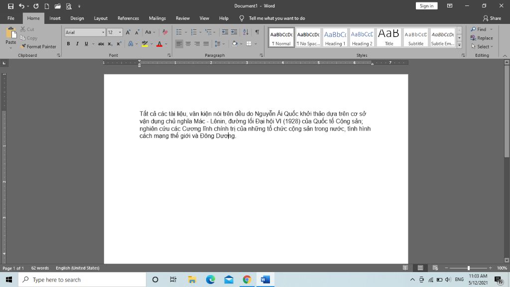The width and height of the screenshot is (510, 287).
Task: Expand the numbering list dropdown arrow
Action: tap(200, 32)
